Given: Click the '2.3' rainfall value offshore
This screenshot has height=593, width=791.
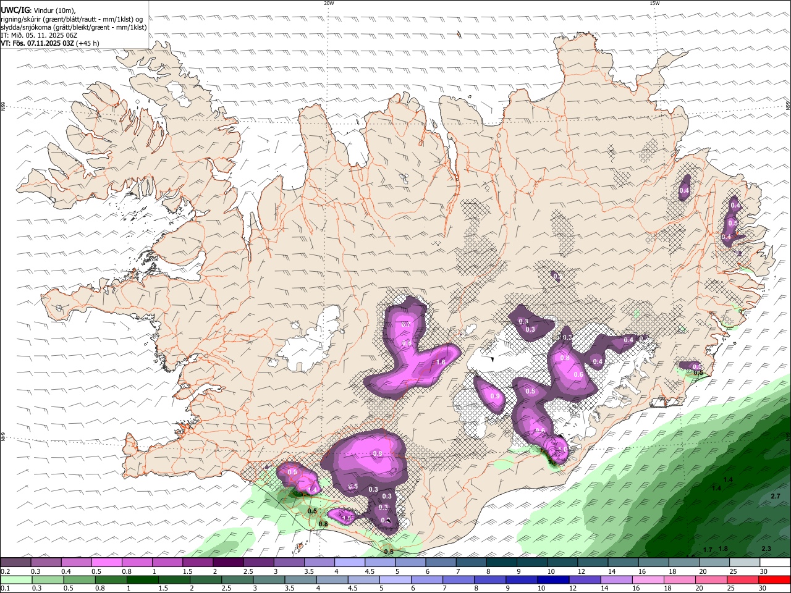Looking at the screenshot, I should 766,549.
